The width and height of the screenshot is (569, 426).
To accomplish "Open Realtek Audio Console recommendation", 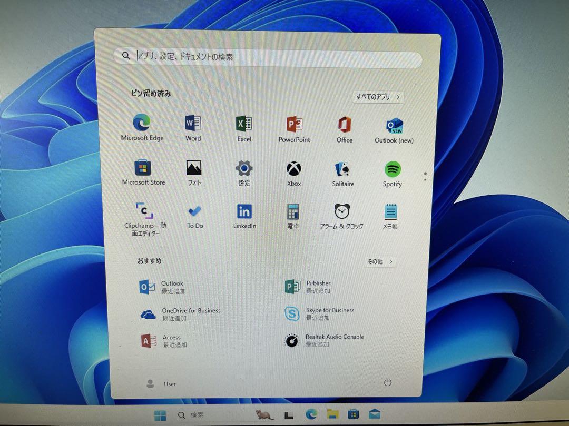I will point(324,340).
